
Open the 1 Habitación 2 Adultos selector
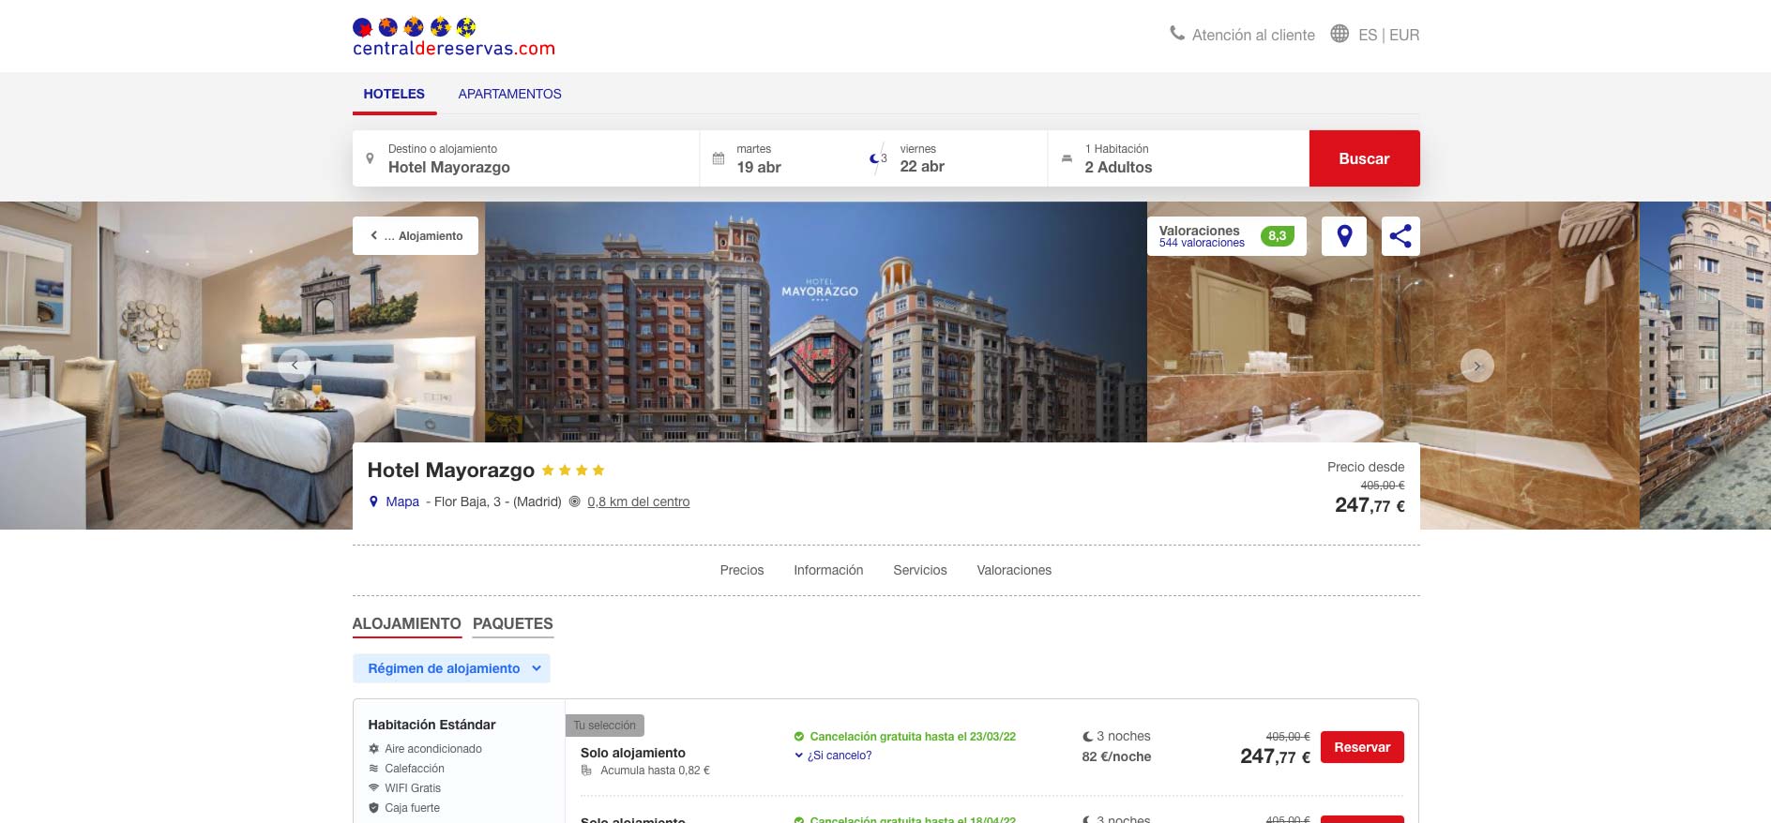pos(1178,158)
